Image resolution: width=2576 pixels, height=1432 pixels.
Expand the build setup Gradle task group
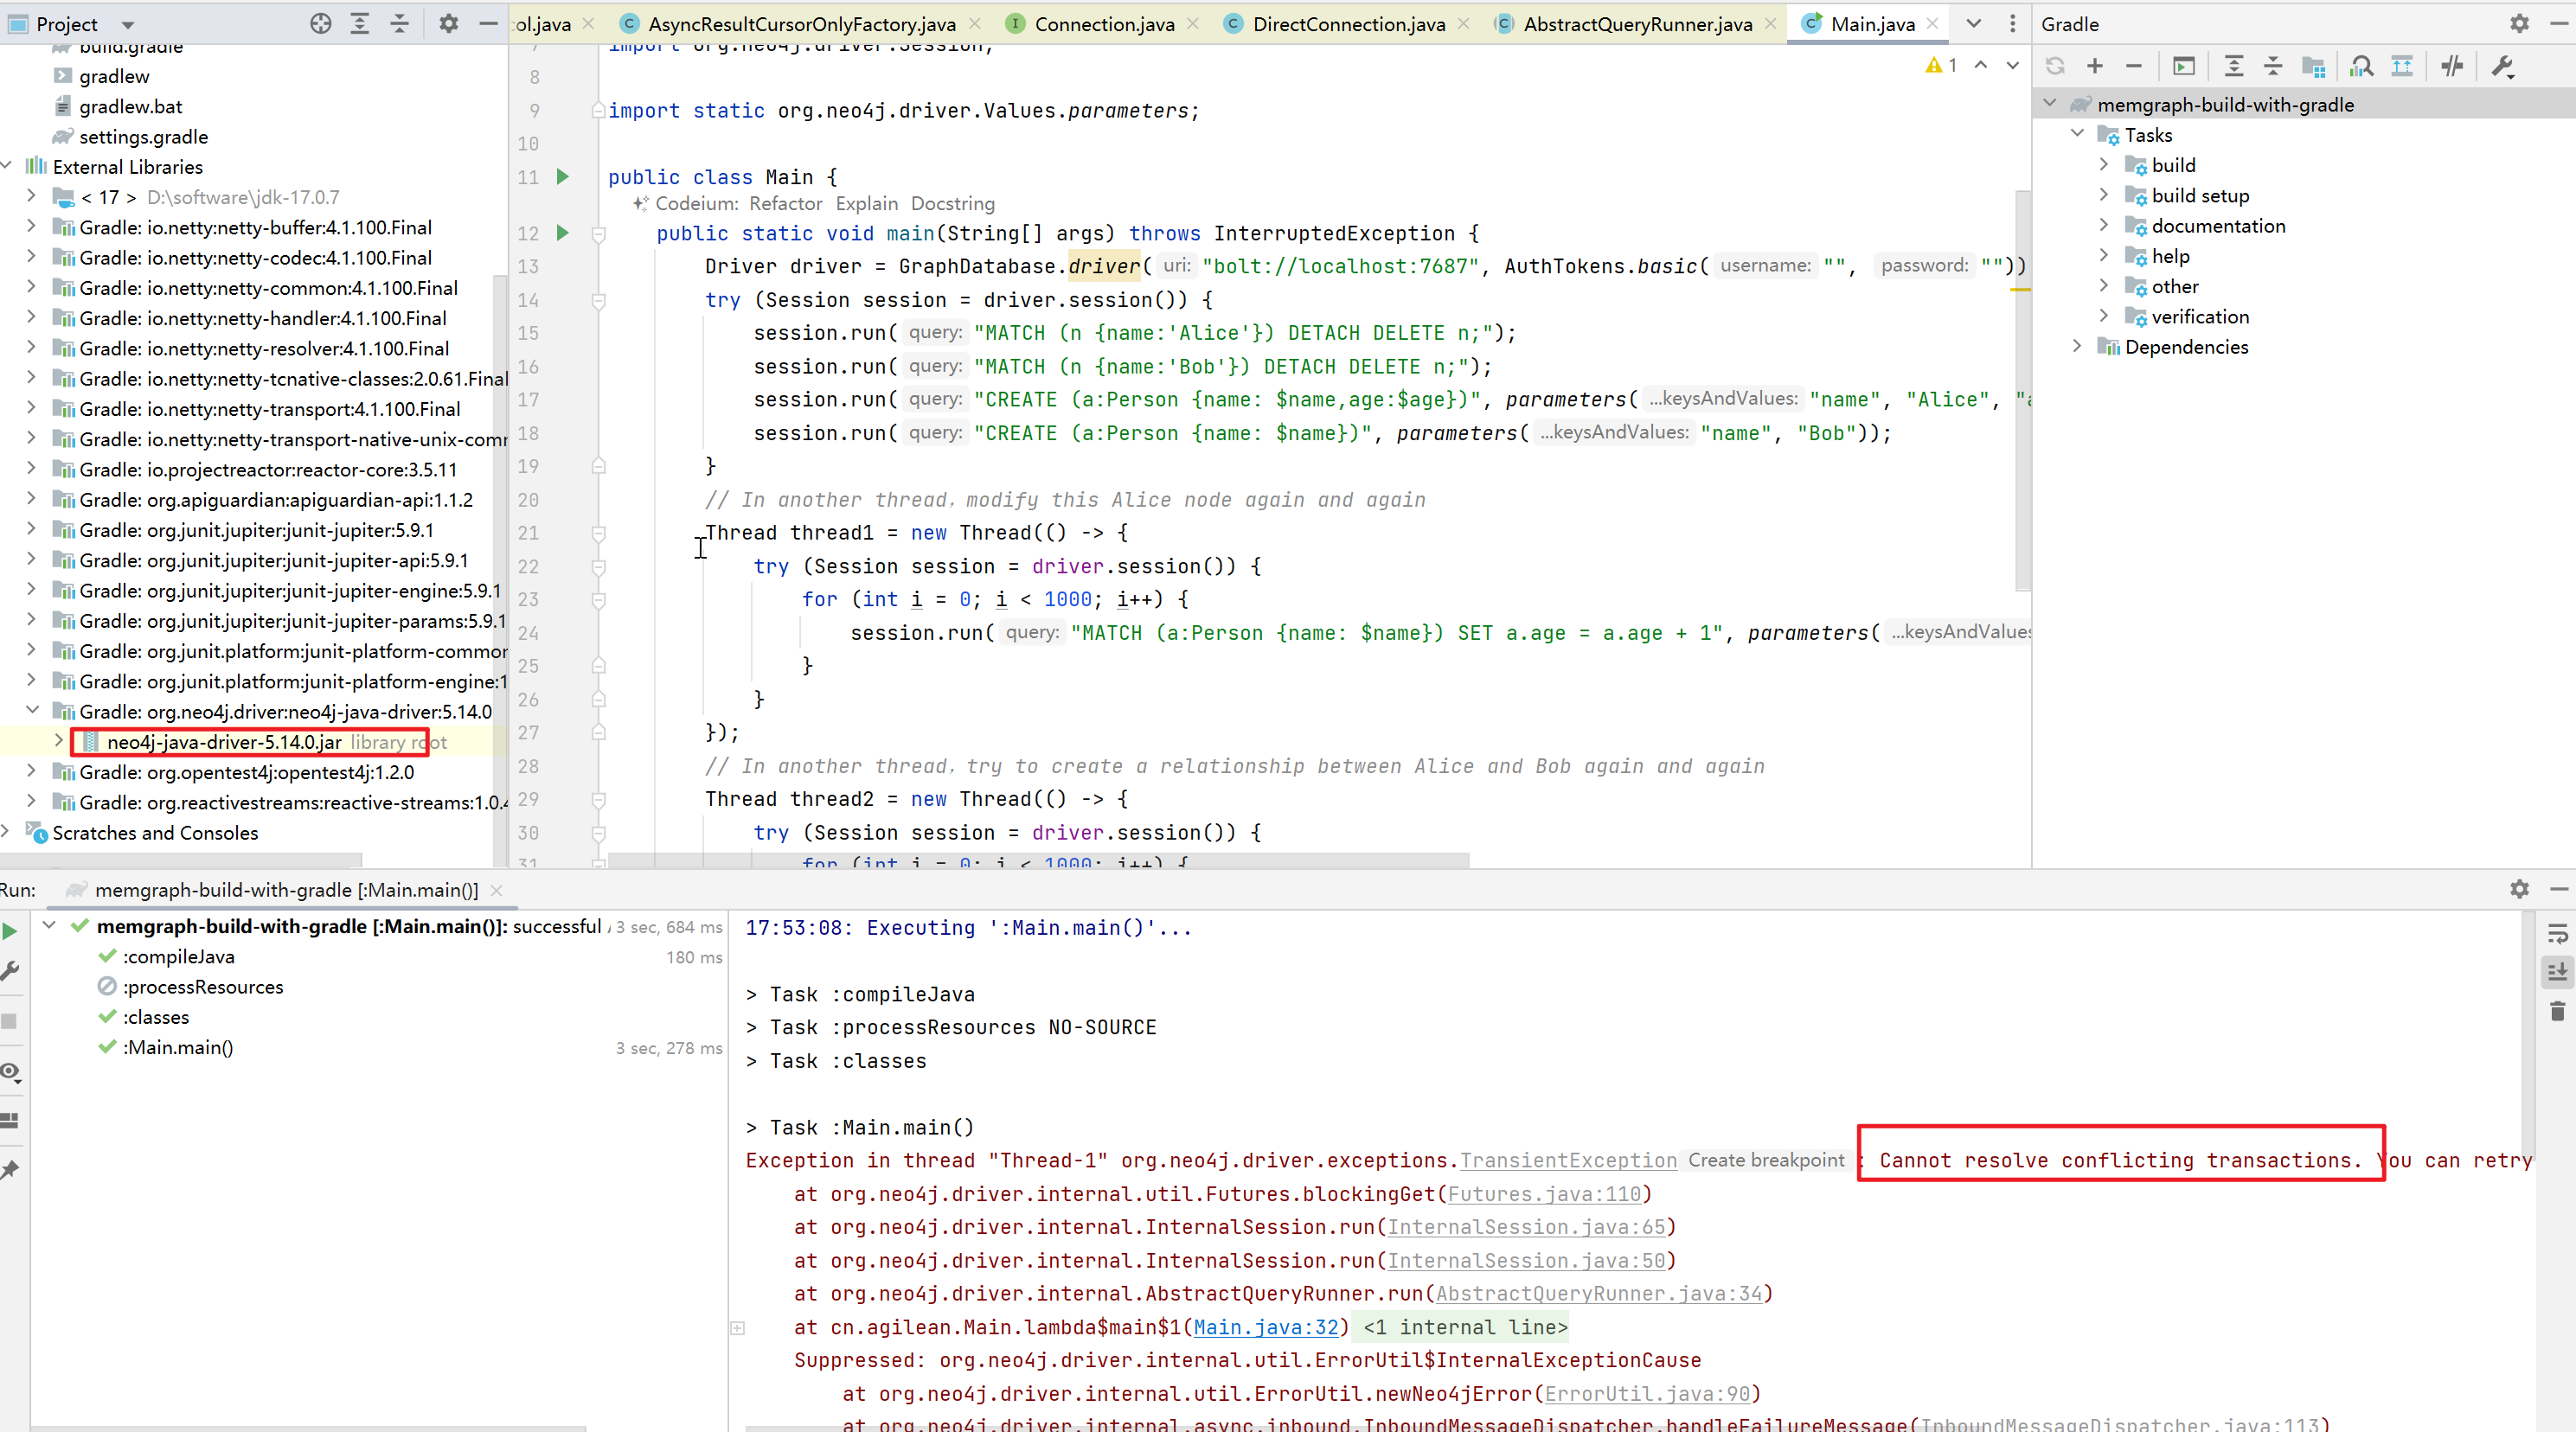(x=2104, y=195)
